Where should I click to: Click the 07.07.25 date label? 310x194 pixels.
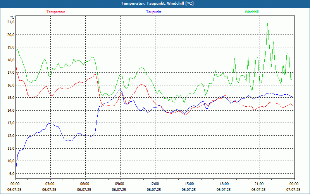click(294, 190)
